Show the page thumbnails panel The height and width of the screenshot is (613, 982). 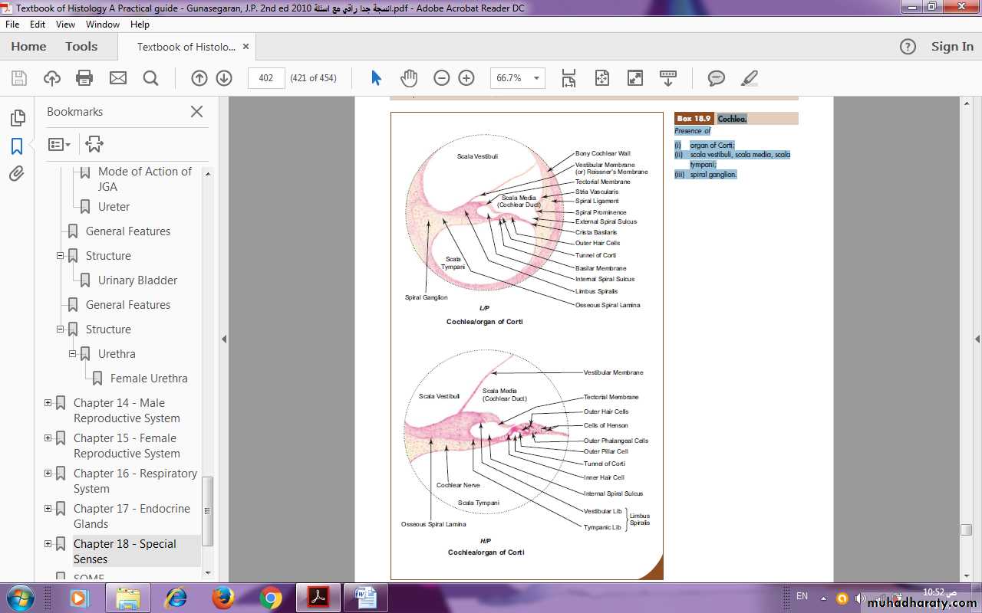pos(17,118)
